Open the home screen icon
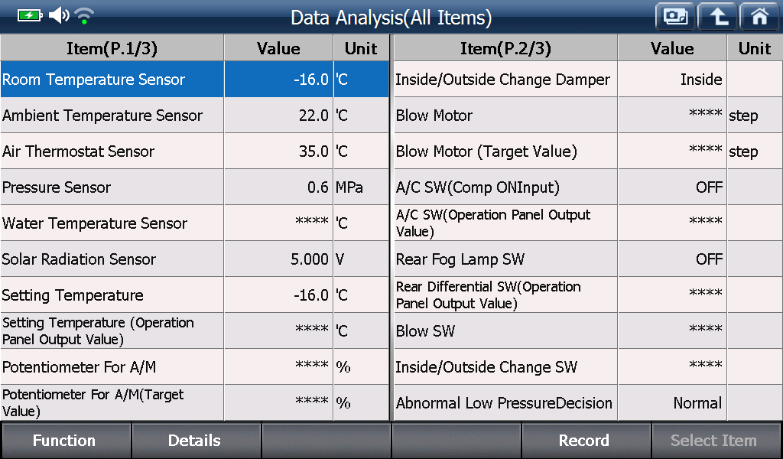783x459 pixels. pyautogui.click(x=759, y=17)
